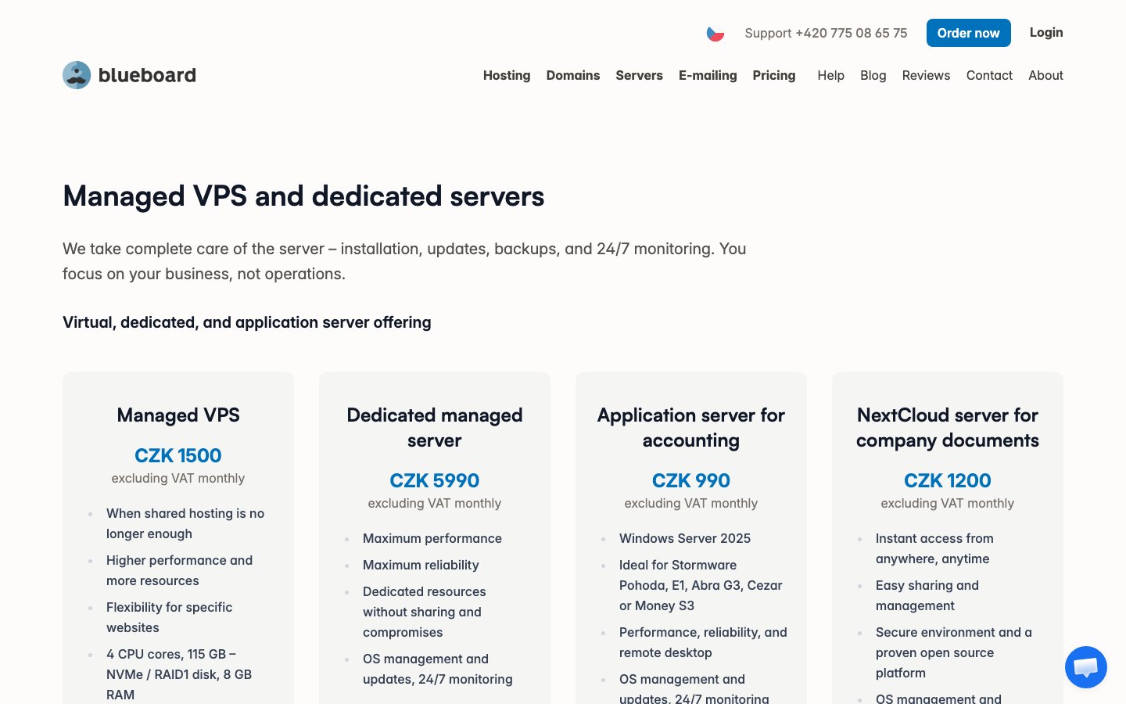Click the Dedicated resources without sharing item
This screenshot has height=704, width=1126.
point(425,612)
